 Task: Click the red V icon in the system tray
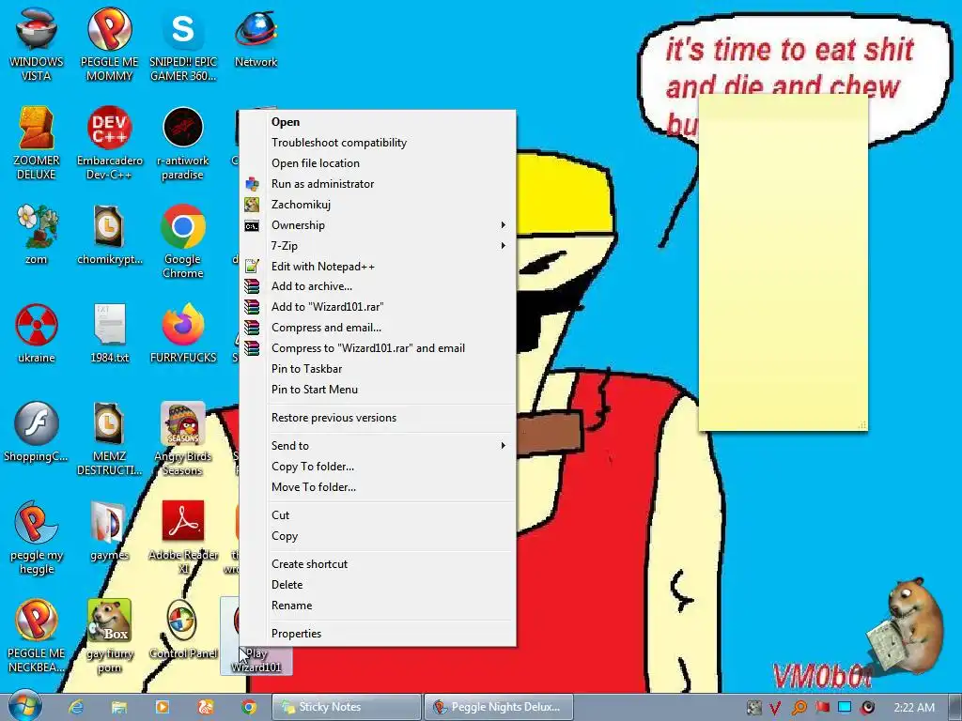[775, 708]
